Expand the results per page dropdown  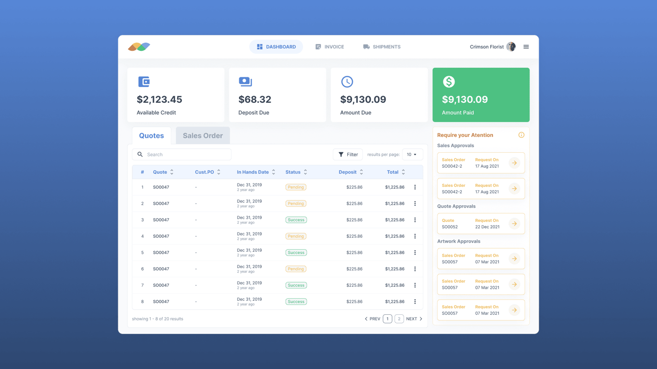click(412, 154)
